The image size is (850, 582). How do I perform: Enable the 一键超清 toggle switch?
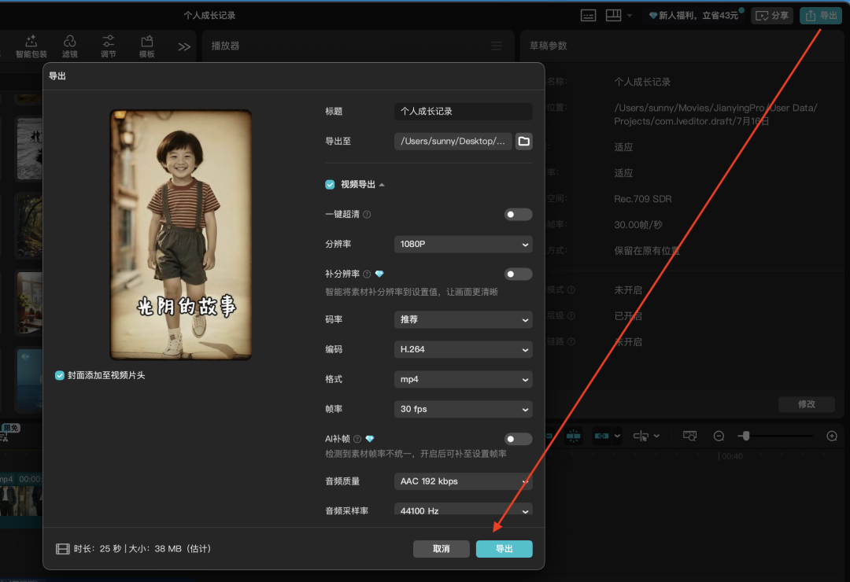click(518, 215)
